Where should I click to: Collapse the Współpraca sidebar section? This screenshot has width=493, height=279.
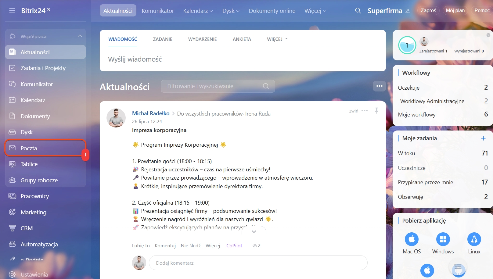tap(80, 36)
